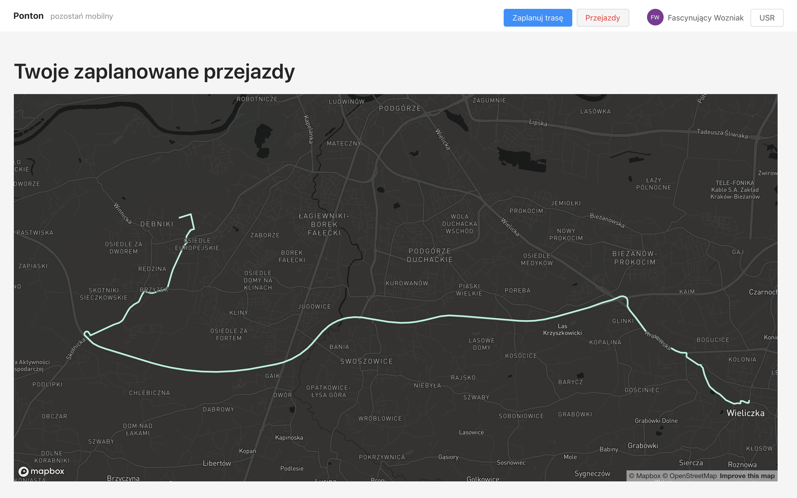This screenshot has width=797, height=498.
Task: Click the Bieżanów-Prokocim district label
Action: (635, 258)
